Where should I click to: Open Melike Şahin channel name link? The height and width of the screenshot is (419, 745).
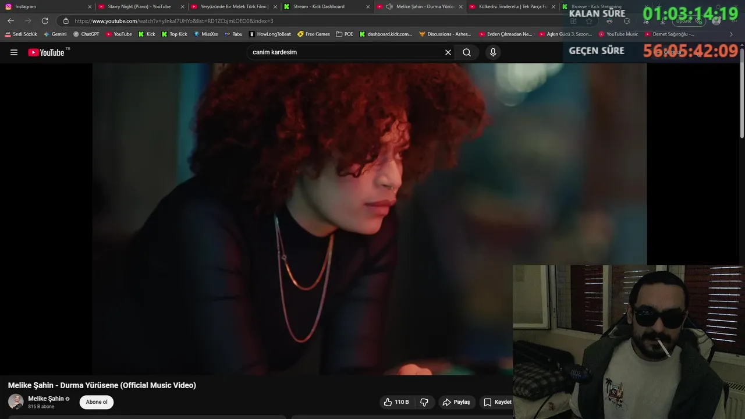click(x=46, y=399)
